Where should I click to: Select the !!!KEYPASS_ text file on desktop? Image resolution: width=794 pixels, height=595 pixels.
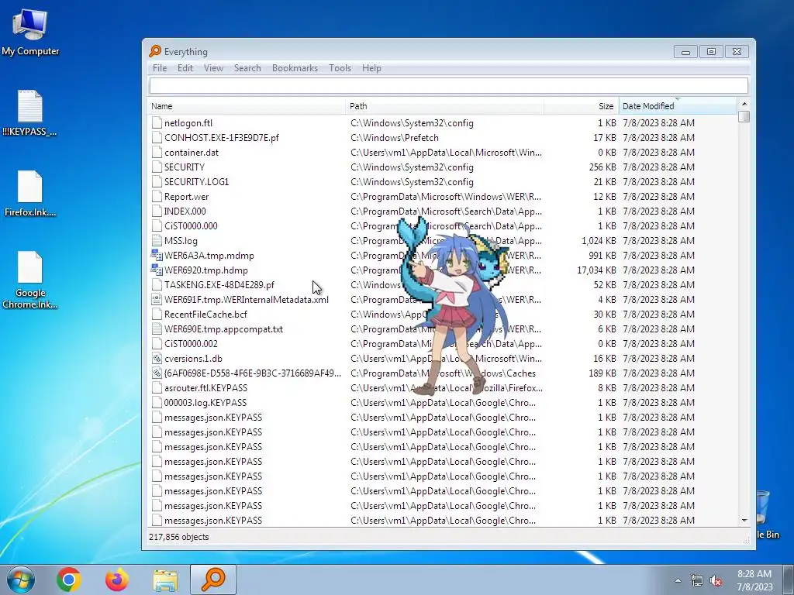point(30,113)
